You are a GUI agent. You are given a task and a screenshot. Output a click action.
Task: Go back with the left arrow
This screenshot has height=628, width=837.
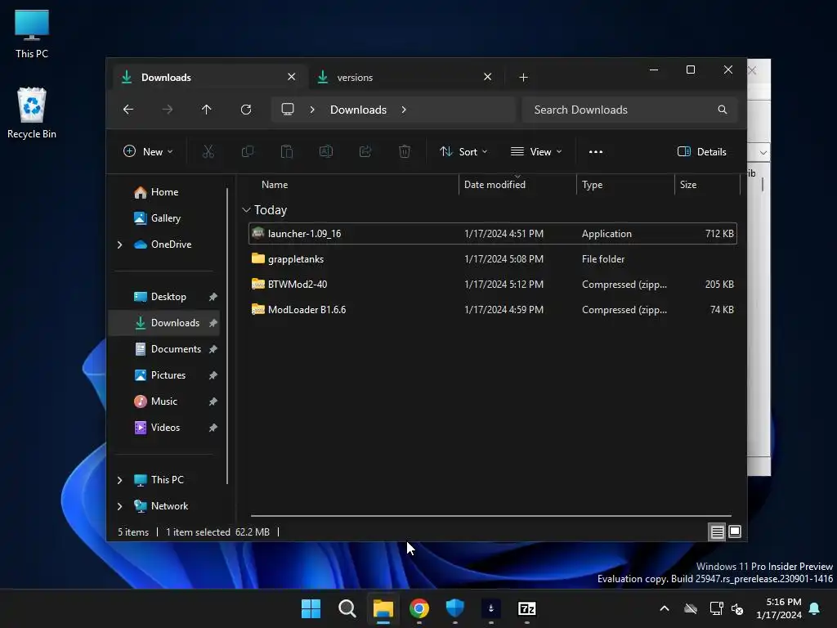tap(128, 110)
